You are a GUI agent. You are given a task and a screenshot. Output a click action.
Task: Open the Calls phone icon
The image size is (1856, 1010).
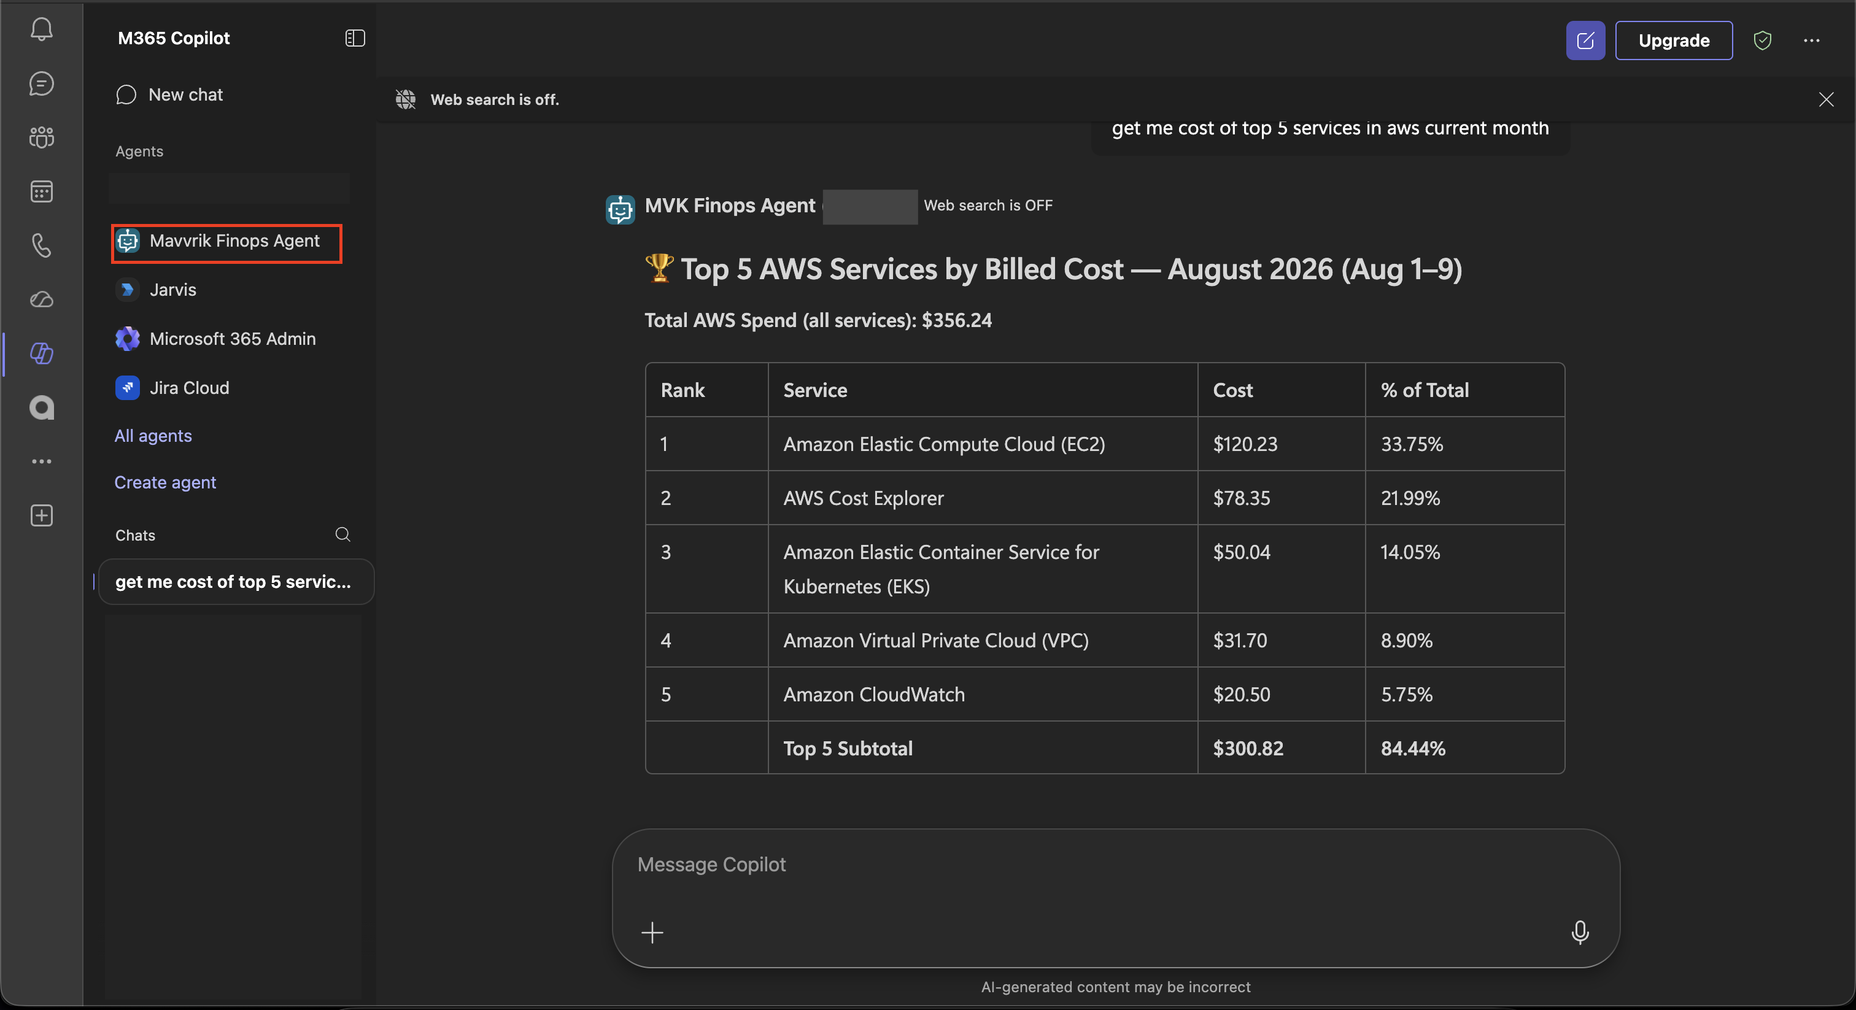pyautogui.click(x=42, y=245)
